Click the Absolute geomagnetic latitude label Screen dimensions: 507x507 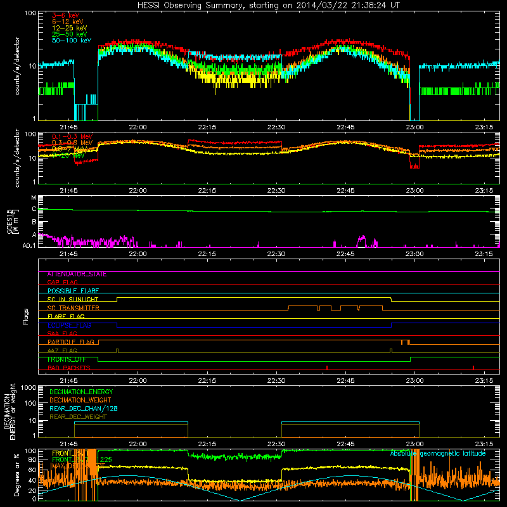(438, 454)
